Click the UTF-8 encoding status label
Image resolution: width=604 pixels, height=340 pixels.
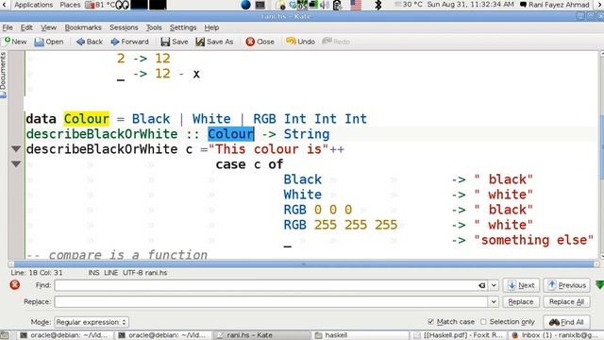click(x=133, y=273)
